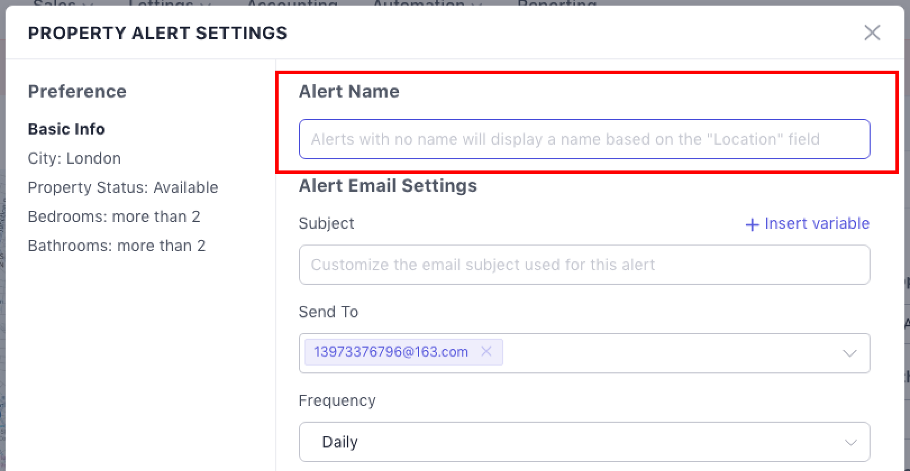The width and height of the screenshot is (910, 471).
Task: Click the Insert variable link
Action: (x=817, y=224)
